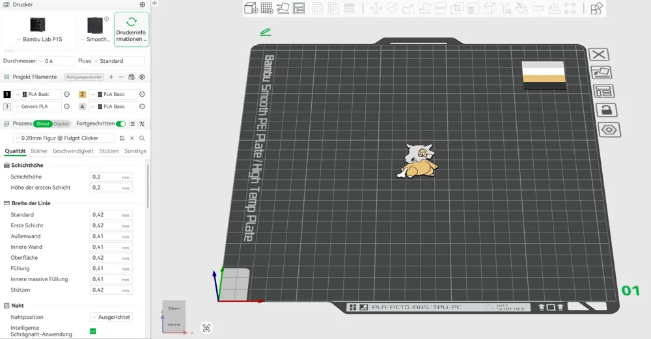Select the Measure ruler tool
The width and height of the screenshot is (651, 339).
click(538, 8)
